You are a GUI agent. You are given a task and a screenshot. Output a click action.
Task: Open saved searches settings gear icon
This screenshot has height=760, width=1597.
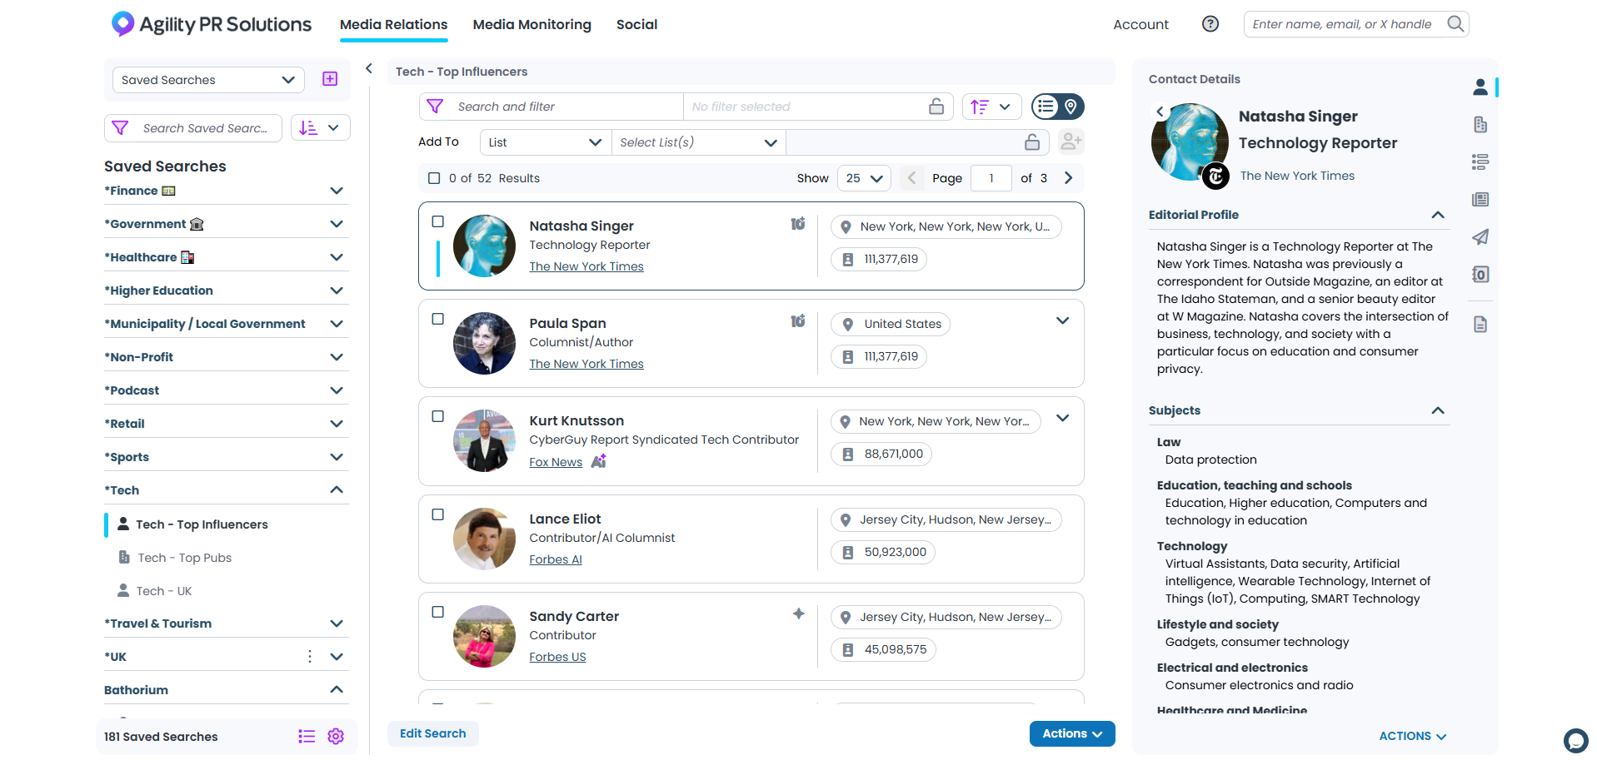coord(336,736)
